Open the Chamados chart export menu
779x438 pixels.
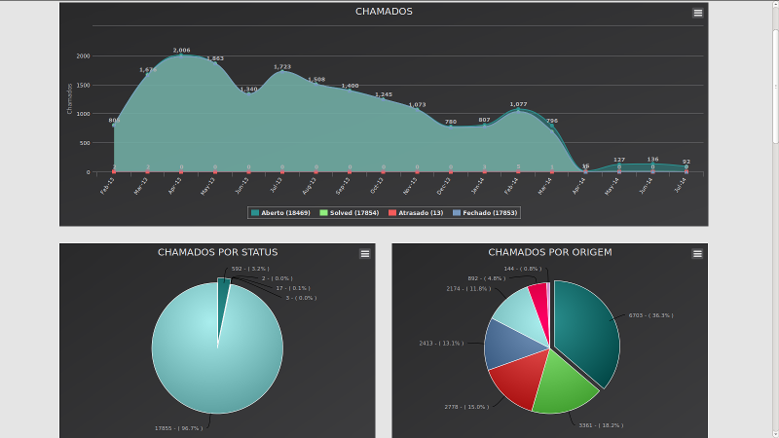tap(697, 13)
